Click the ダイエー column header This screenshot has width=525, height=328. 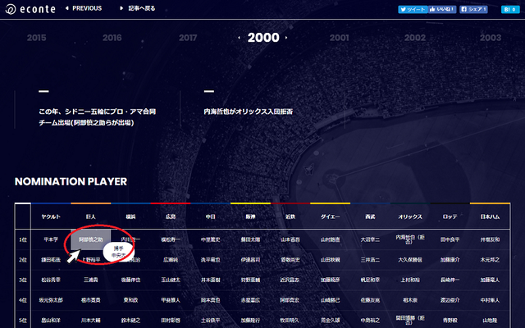(330, 216)
